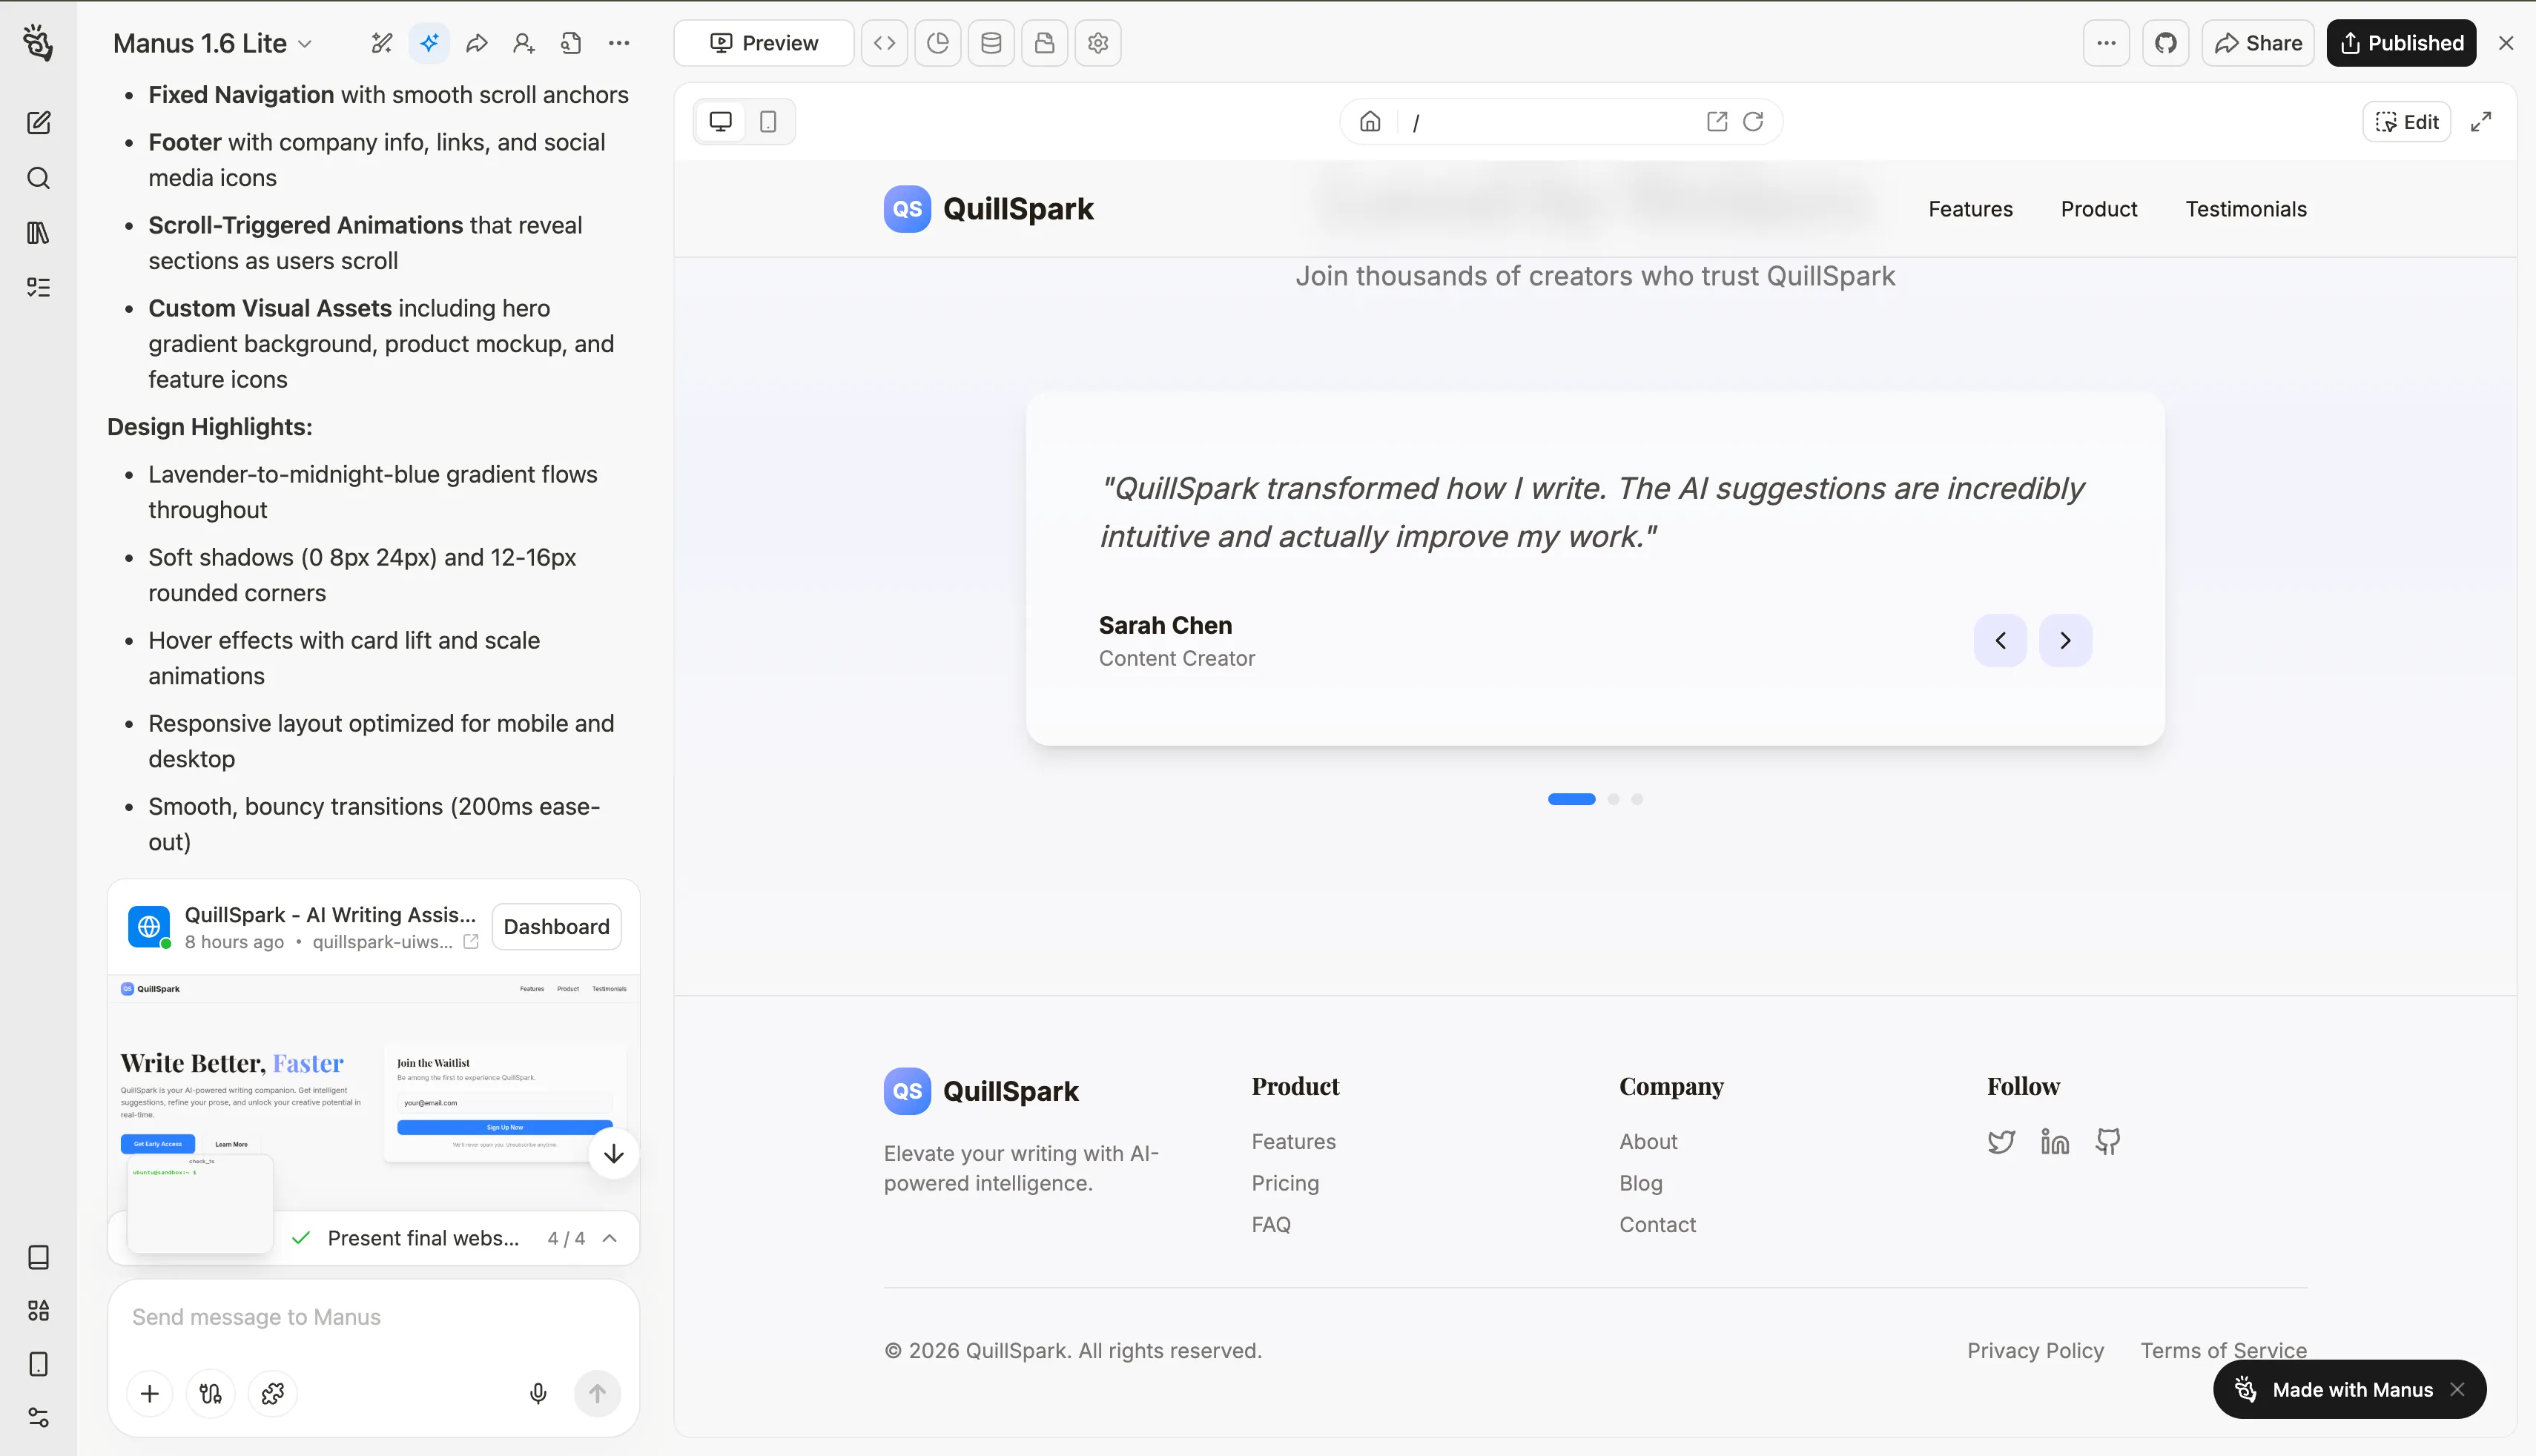Click Twitter icon in website footer
The image size is (2536, 1456).
(2001, 1141)
